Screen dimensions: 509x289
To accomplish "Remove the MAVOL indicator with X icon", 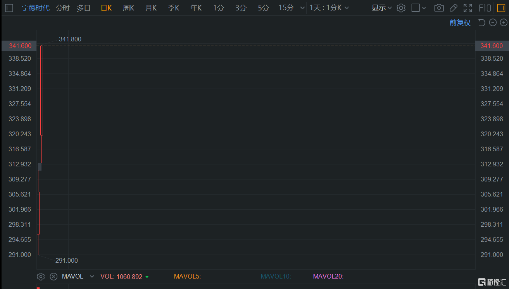I will pyautogui.click(x=53, y=277).
